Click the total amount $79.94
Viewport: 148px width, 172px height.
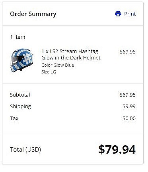coord(117,150)
